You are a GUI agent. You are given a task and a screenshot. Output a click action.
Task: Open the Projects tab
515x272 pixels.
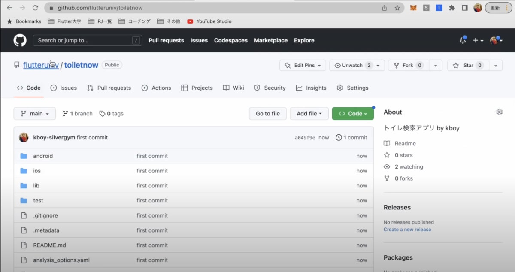click(197, 88)
